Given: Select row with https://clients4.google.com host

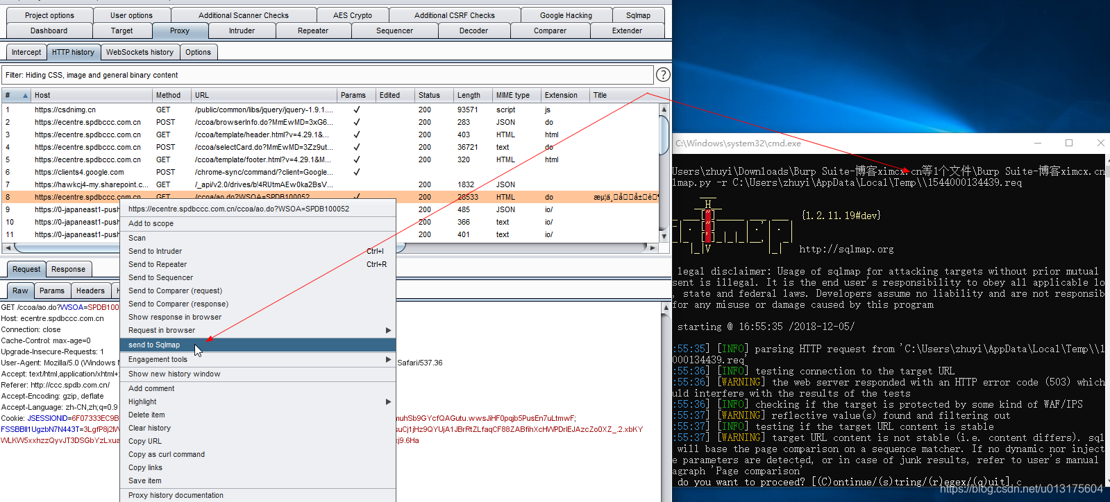Looking at the screenshot, I should pos(330,172).
